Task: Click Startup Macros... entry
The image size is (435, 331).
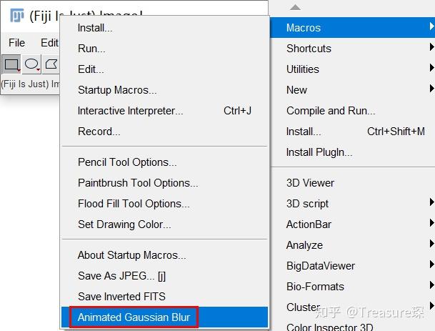Action: click(x=117, y=89)
